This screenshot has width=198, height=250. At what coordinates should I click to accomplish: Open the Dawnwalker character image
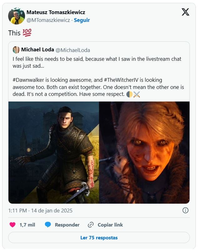point(54,152)
